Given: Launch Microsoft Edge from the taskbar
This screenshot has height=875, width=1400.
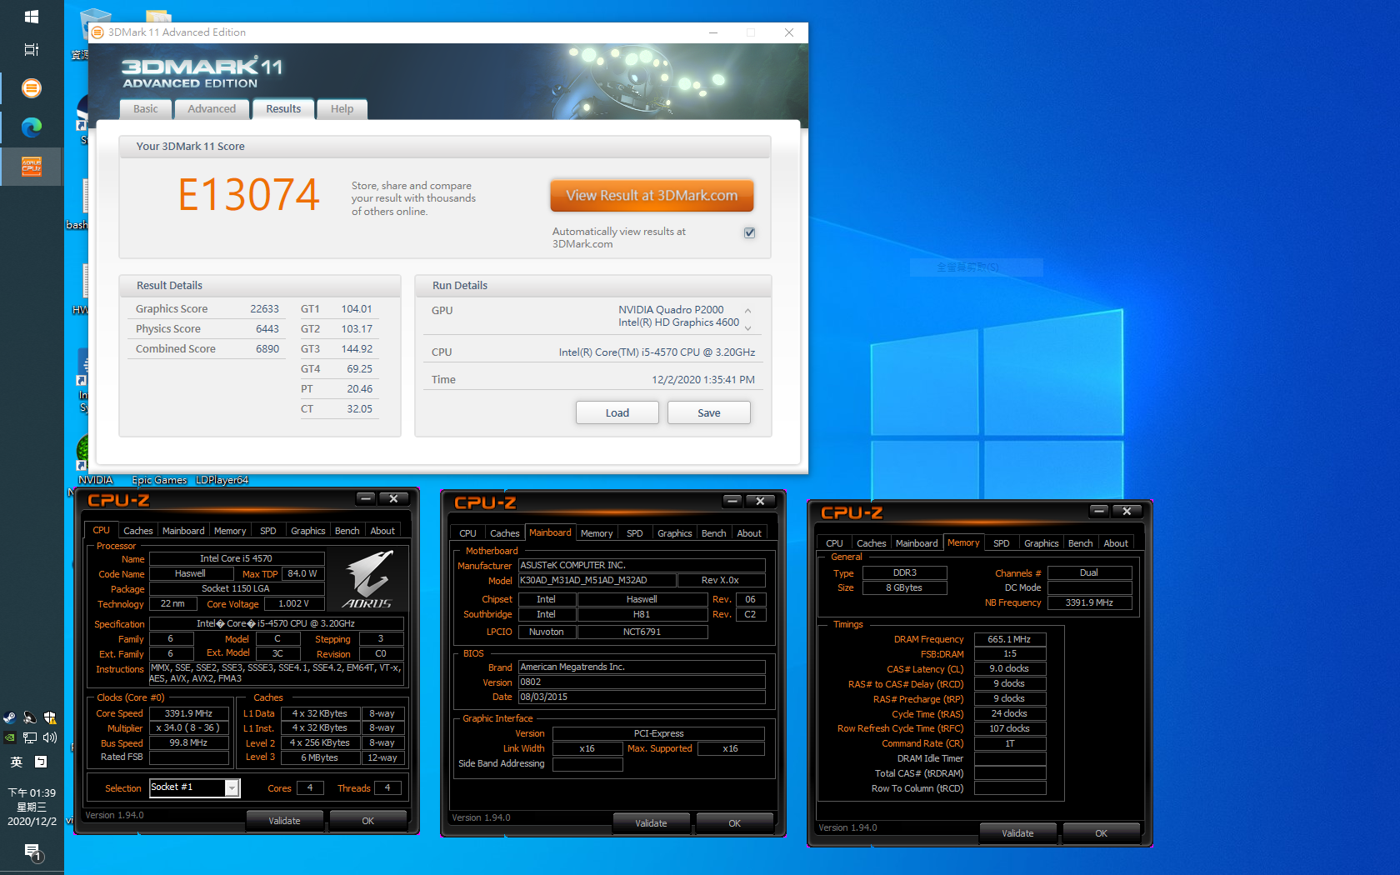Looking at the screenshot, I should tap(32, 127).
